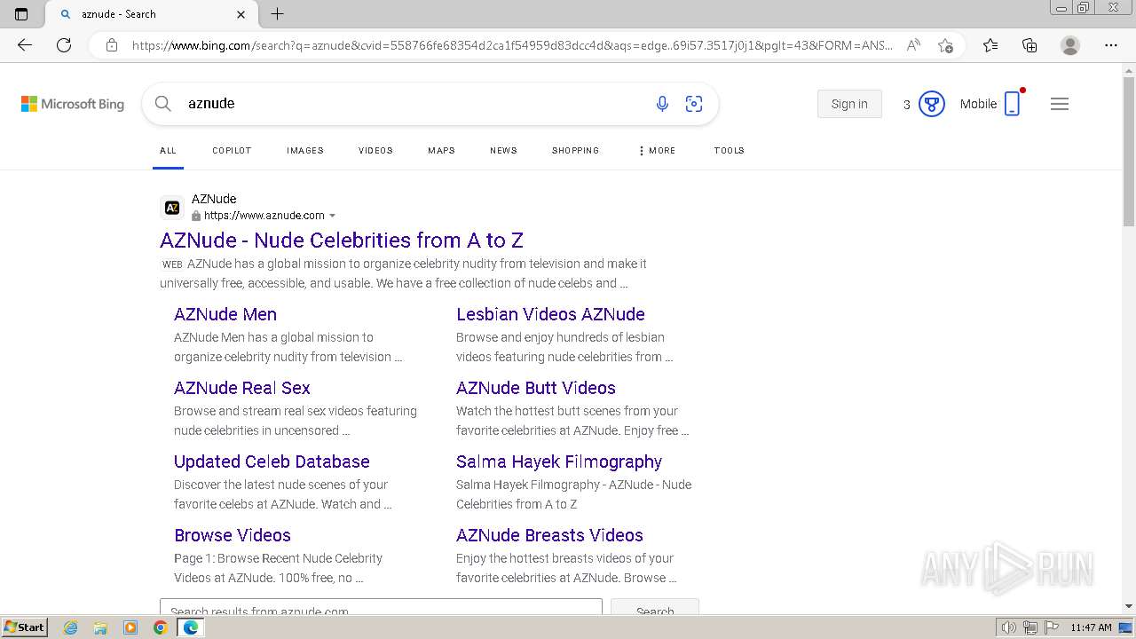Open Microsoft Rewards medal icon
1136x639 pixels.
tap(931, 104)
